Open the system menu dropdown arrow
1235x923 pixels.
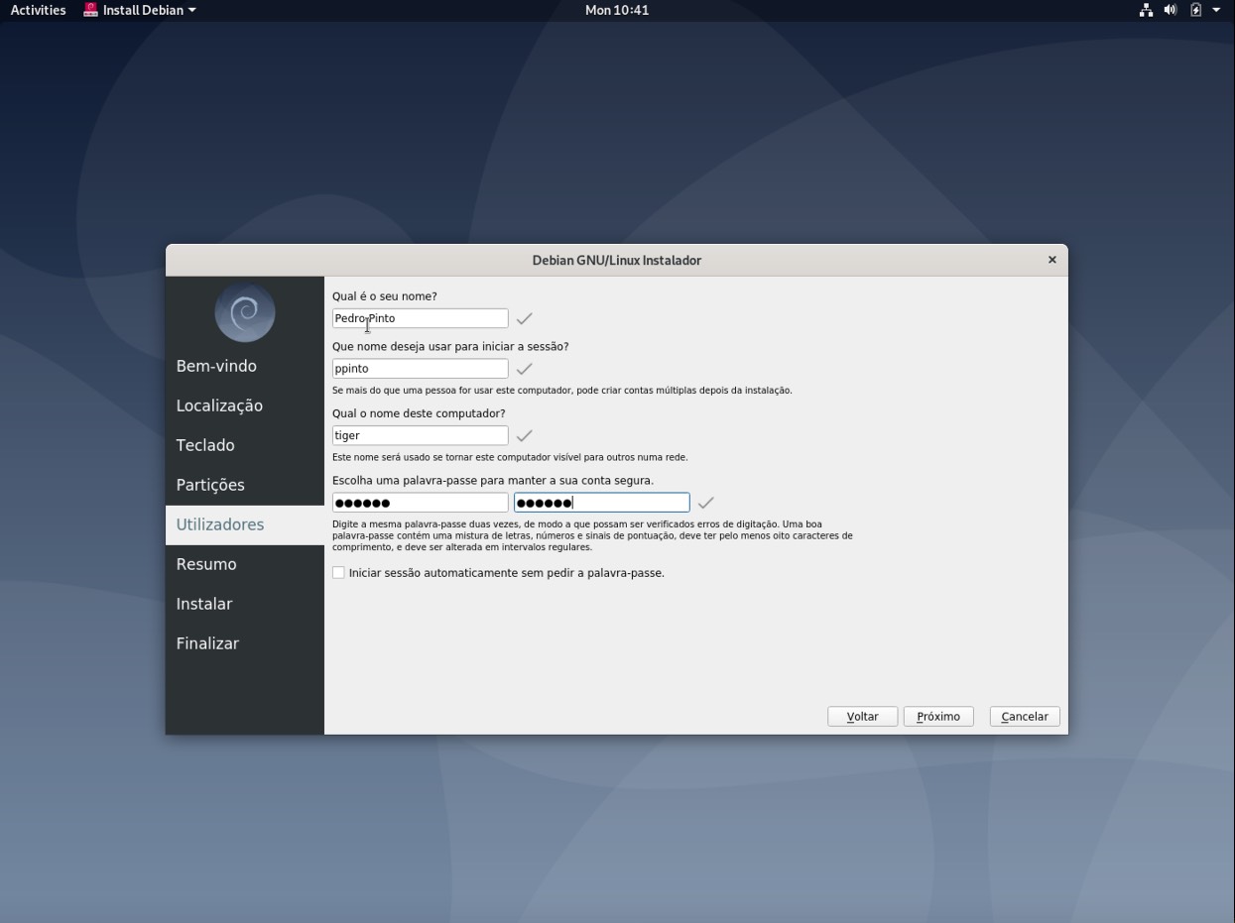click(x=1215, y=10)
